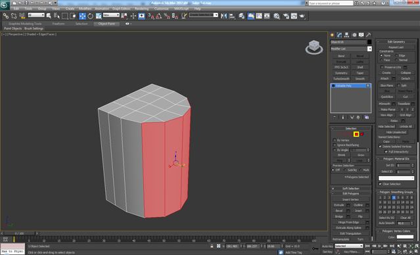Image resolution: width=420 pixels, height=255 pixels.
Task: Open the Modifiers menu
Action: 85,9
